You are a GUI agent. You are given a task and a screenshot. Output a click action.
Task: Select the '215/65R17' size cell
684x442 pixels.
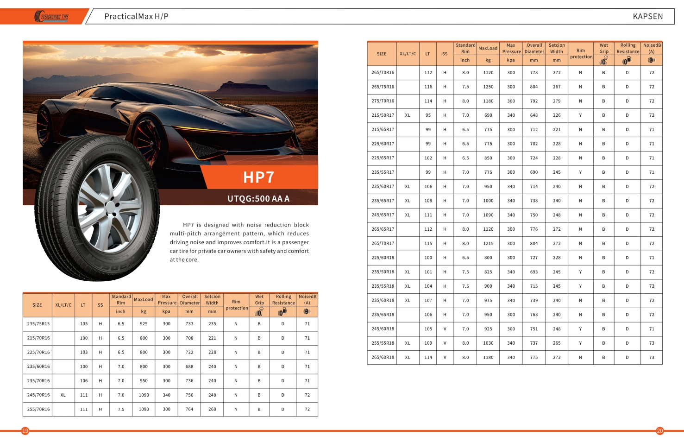pyautogui.click(x=383, y=130)
